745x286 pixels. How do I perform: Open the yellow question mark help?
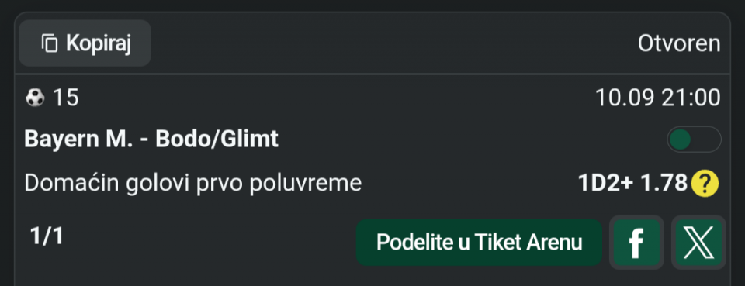coord(705,183)
